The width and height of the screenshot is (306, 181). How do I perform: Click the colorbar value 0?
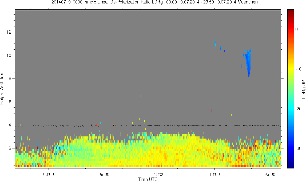click(x=297, y=29)
